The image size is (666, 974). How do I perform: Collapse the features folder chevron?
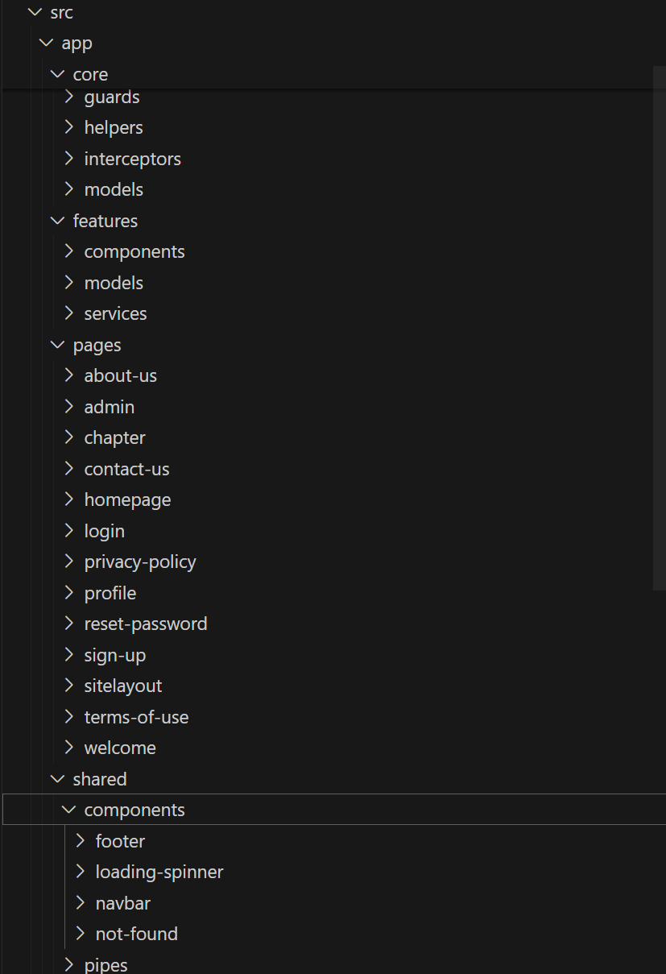(x=57, y=221)
